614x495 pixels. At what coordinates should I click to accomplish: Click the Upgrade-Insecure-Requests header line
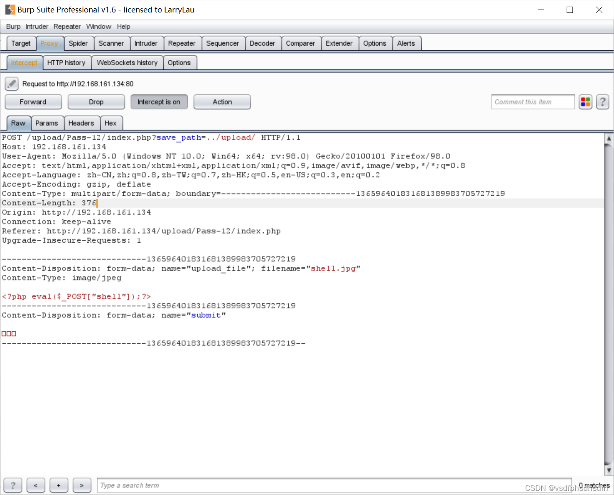point(71,240)
